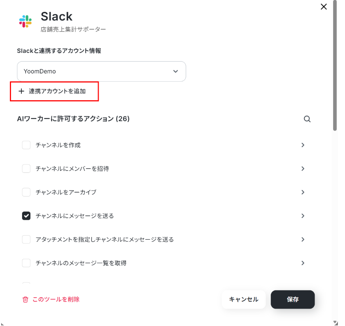Click the red trash can icon
This screenshot has width=345, height=326.
coord(25,300)
